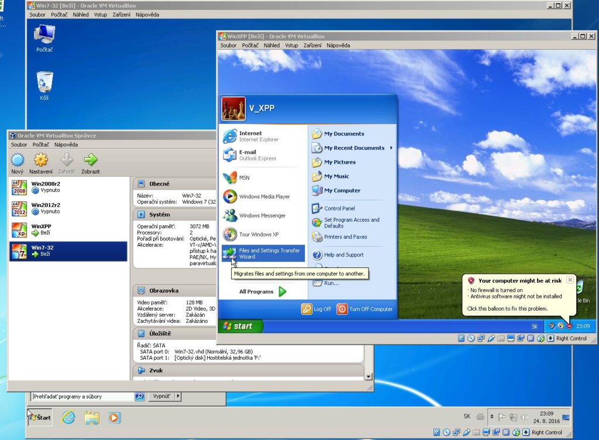Screen dimensions: 599x440
Task: Start Tour Windows XP
Action: (263, 234)
